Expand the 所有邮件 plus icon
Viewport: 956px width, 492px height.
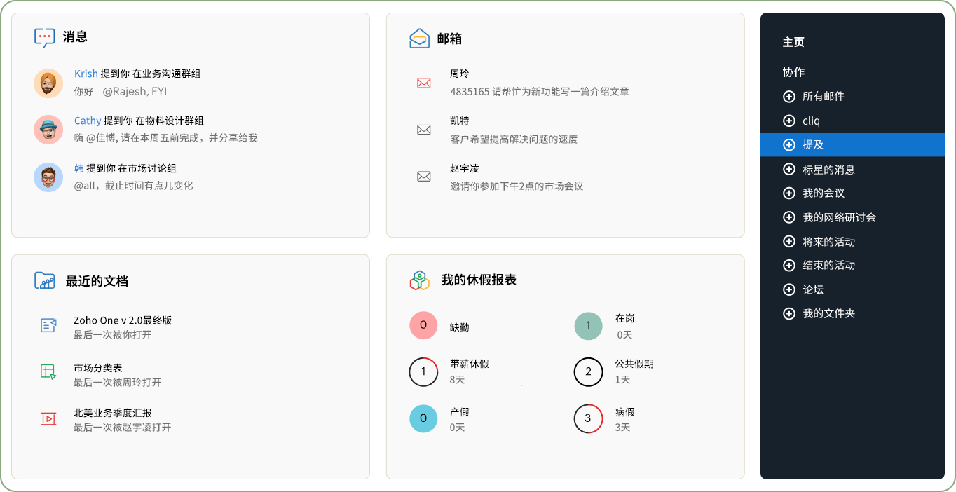click(789, 97)
